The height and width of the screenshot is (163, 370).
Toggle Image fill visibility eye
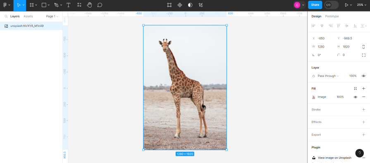pyautogui.click(x=356, y=97)
